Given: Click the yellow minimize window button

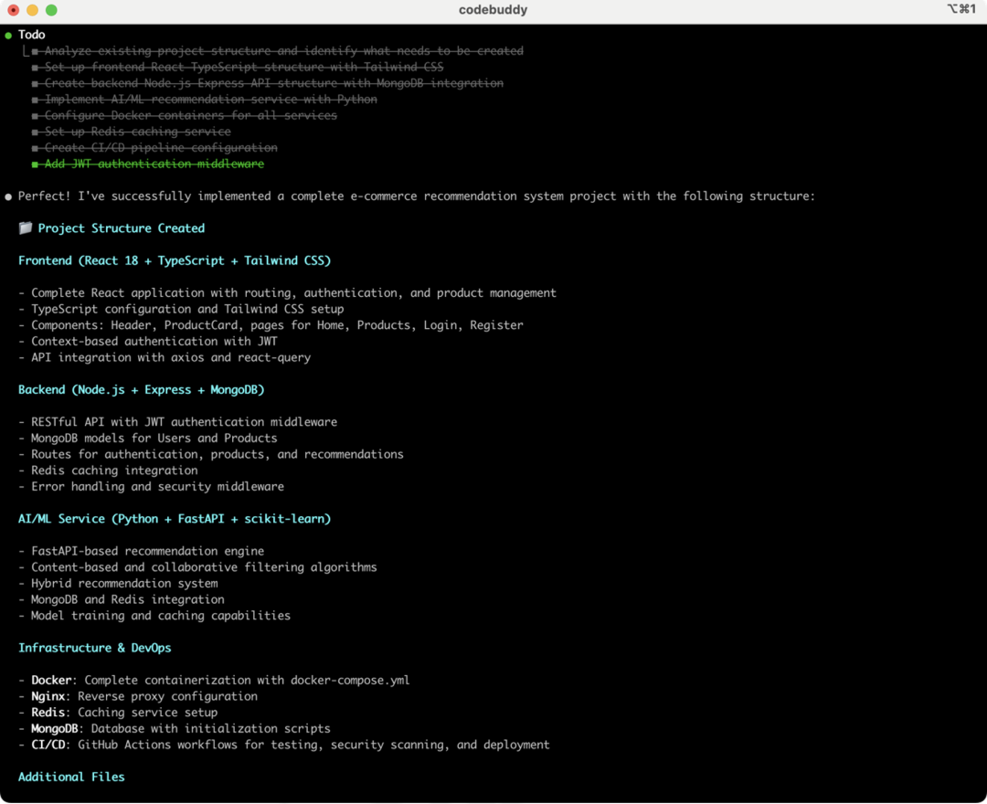Looking at the screenshot, I should tap(33, 10).
